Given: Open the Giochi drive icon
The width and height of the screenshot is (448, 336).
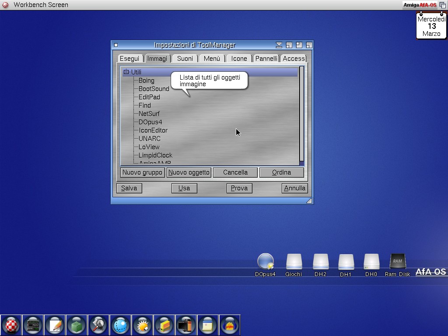Looking at the screenshot, I should point(294,262).
